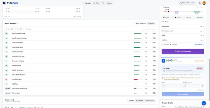Click the Action needed status badge
The image size is (210, 108).
pos(199,61)
